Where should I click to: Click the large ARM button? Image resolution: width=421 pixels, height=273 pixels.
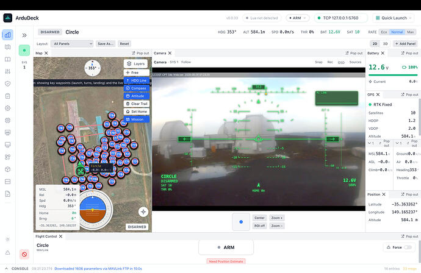[x=226, y=247]
